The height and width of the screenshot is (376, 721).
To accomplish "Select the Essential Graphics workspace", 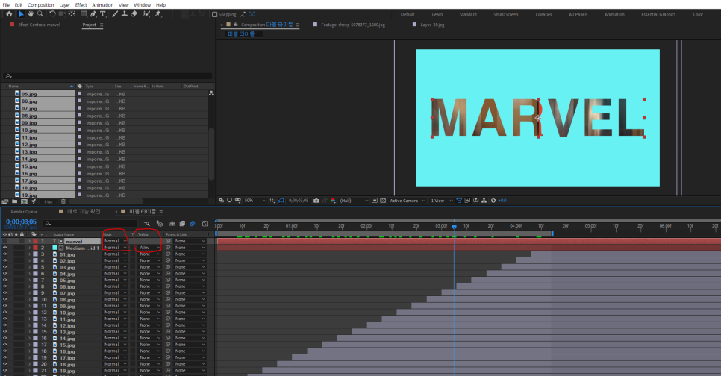I will point(658,14).
